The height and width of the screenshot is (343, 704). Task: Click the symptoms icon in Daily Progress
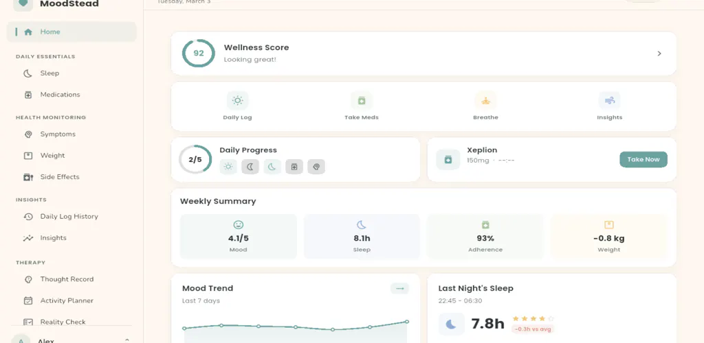(316, 167)
